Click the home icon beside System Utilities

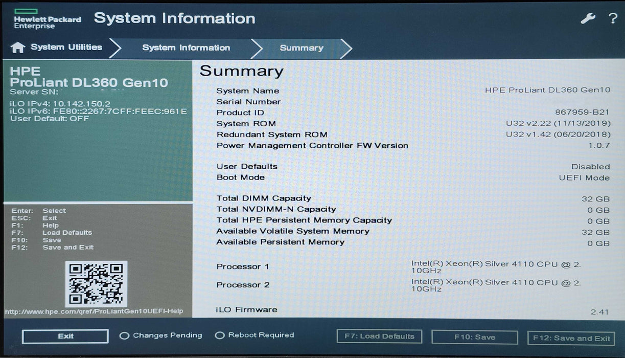click(19, 47)
